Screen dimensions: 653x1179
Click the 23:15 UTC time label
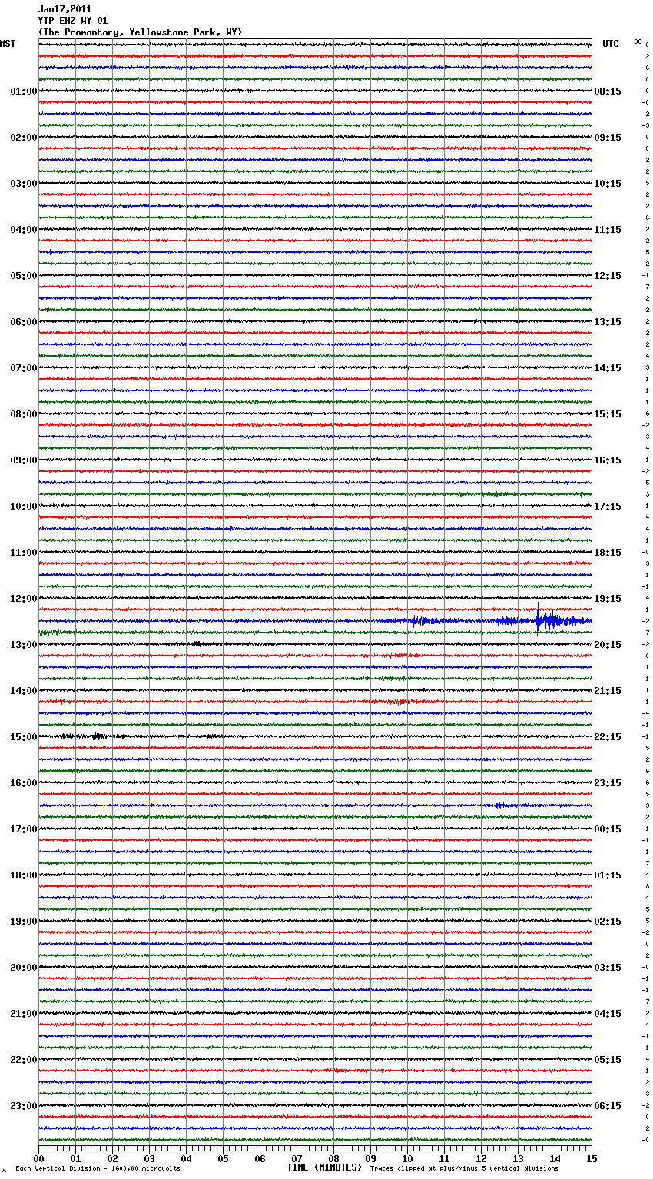[608, 783]
